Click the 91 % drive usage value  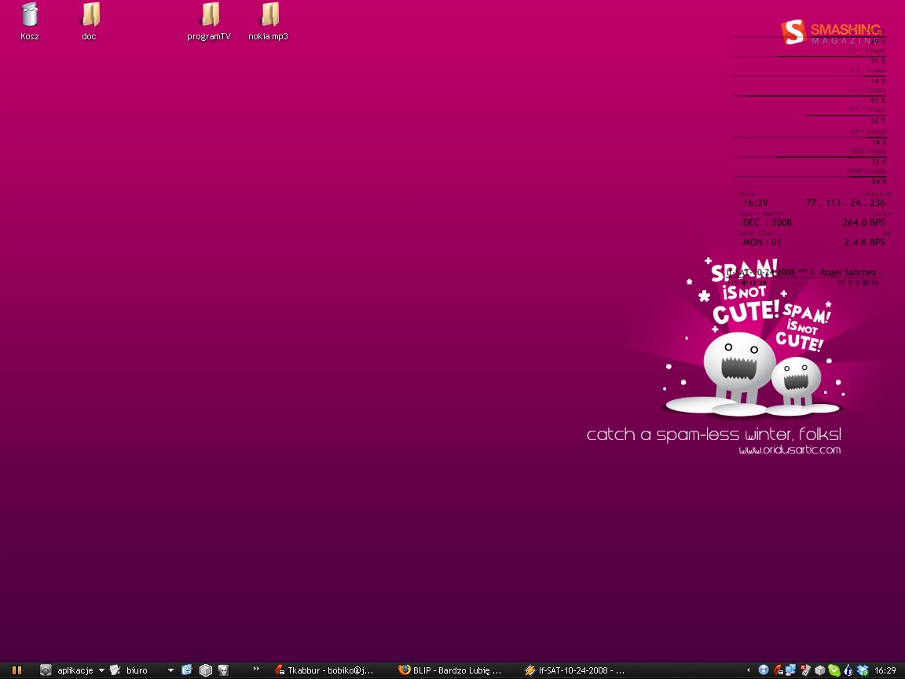878,101
